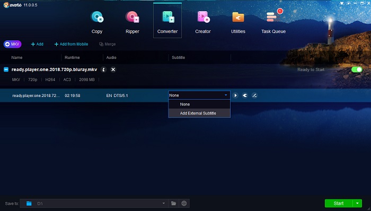Open the Start button dropdown arrow
Image resolution: width=371 pixels, height=211 pixels.
(x=357, y=204)
